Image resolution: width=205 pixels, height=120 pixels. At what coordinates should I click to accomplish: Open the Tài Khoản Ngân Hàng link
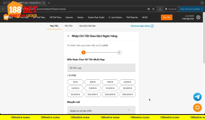coord(142,26)
